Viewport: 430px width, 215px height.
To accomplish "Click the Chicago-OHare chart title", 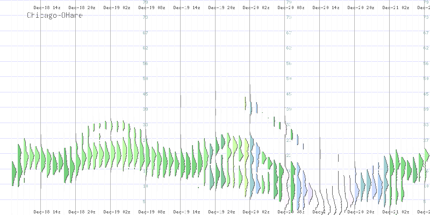I will coord(55,16).
